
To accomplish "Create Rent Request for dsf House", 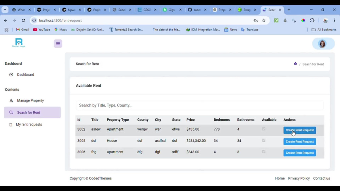I will click(x=300, y=142).
